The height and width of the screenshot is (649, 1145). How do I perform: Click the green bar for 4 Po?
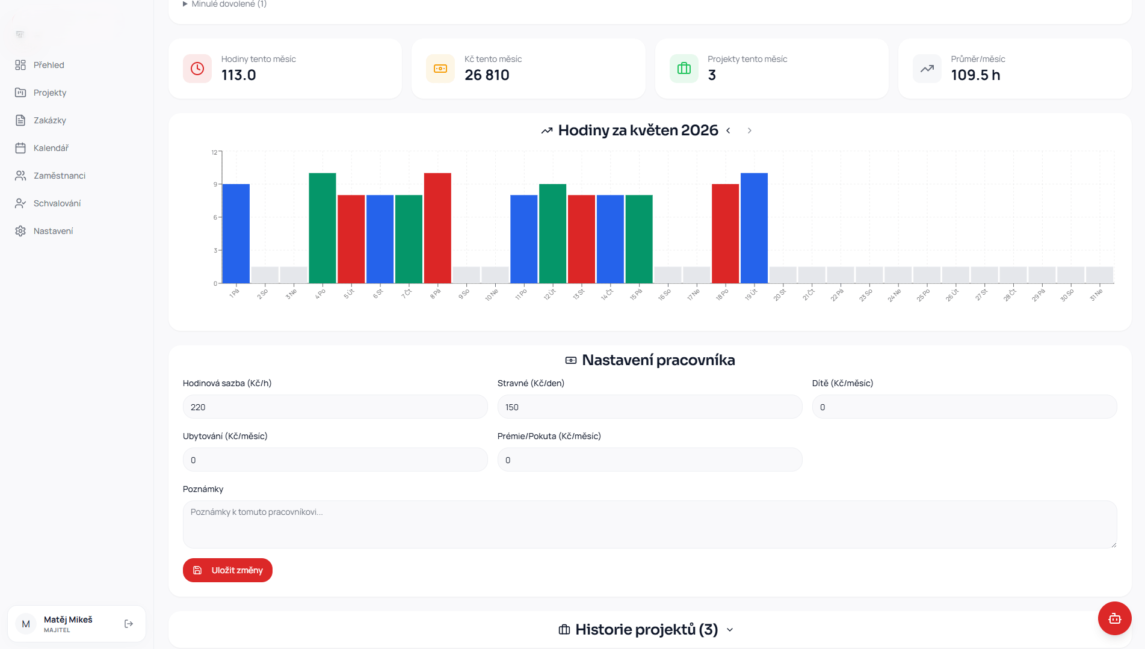(x=323, y=228)
